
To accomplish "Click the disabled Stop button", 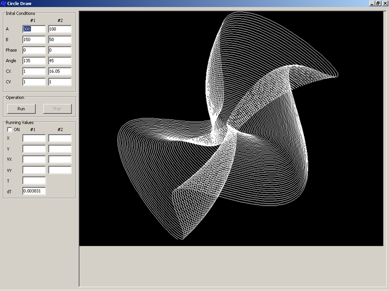I will coord(57,109).
